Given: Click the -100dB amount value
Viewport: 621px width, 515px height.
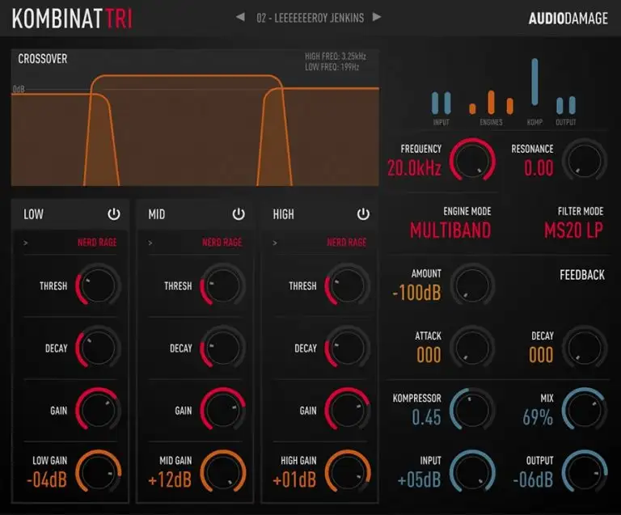Looking at the screenshot, I should (416, 293).
